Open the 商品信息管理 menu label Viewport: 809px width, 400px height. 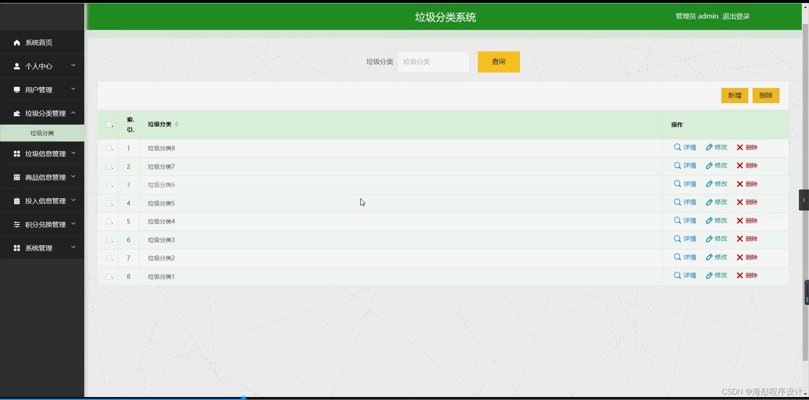coord(46,177)
